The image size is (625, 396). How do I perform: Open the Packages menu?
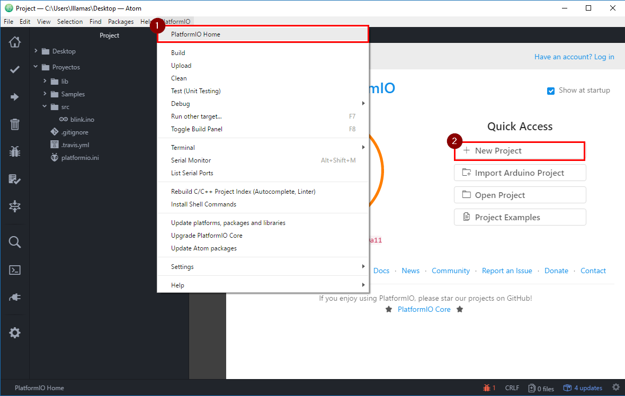tap(121, 22)
